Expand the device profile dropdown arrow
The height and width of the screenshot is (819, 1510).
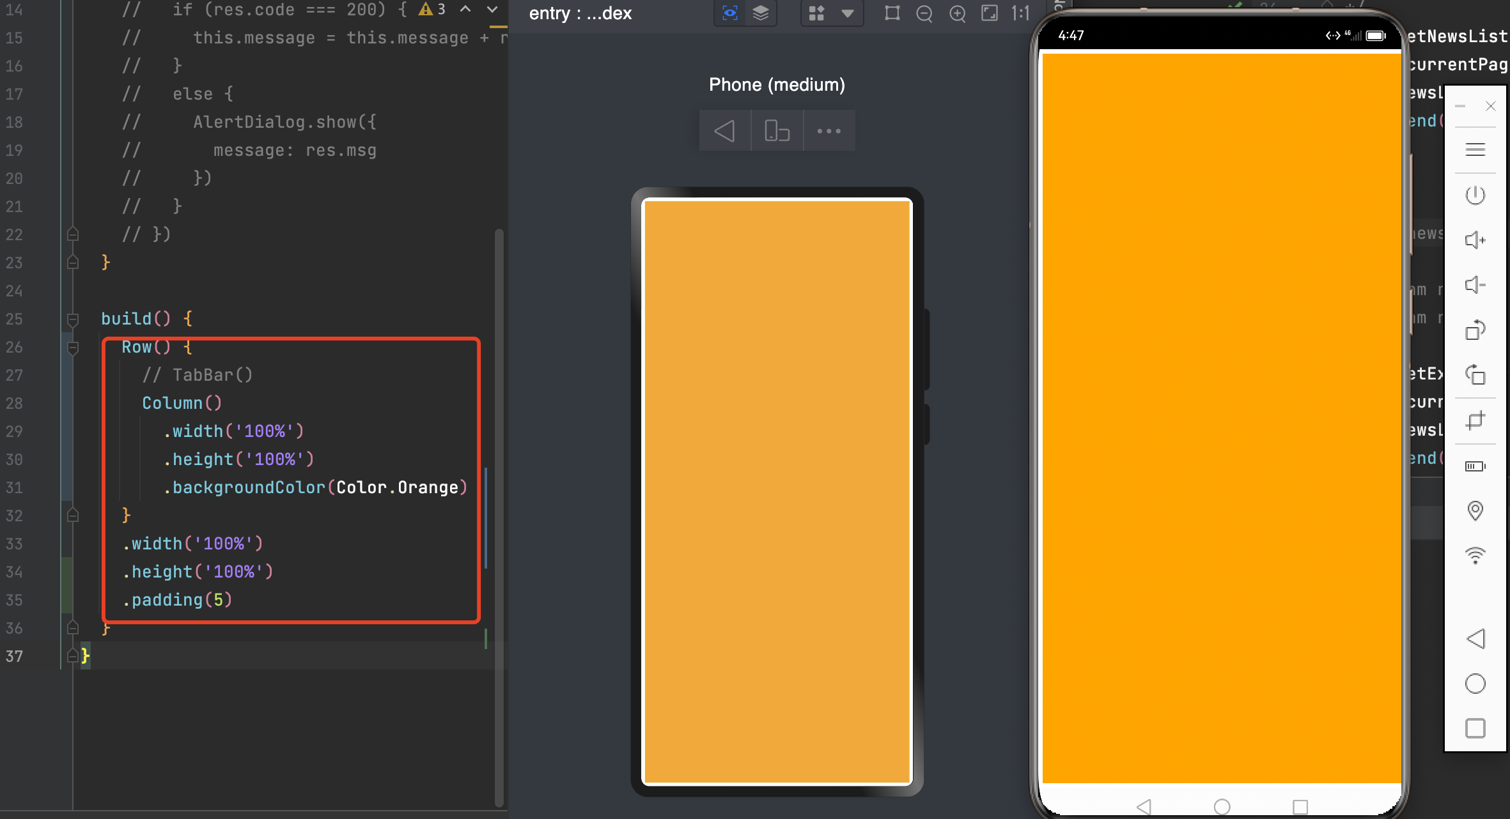click(x=848, y=13)
